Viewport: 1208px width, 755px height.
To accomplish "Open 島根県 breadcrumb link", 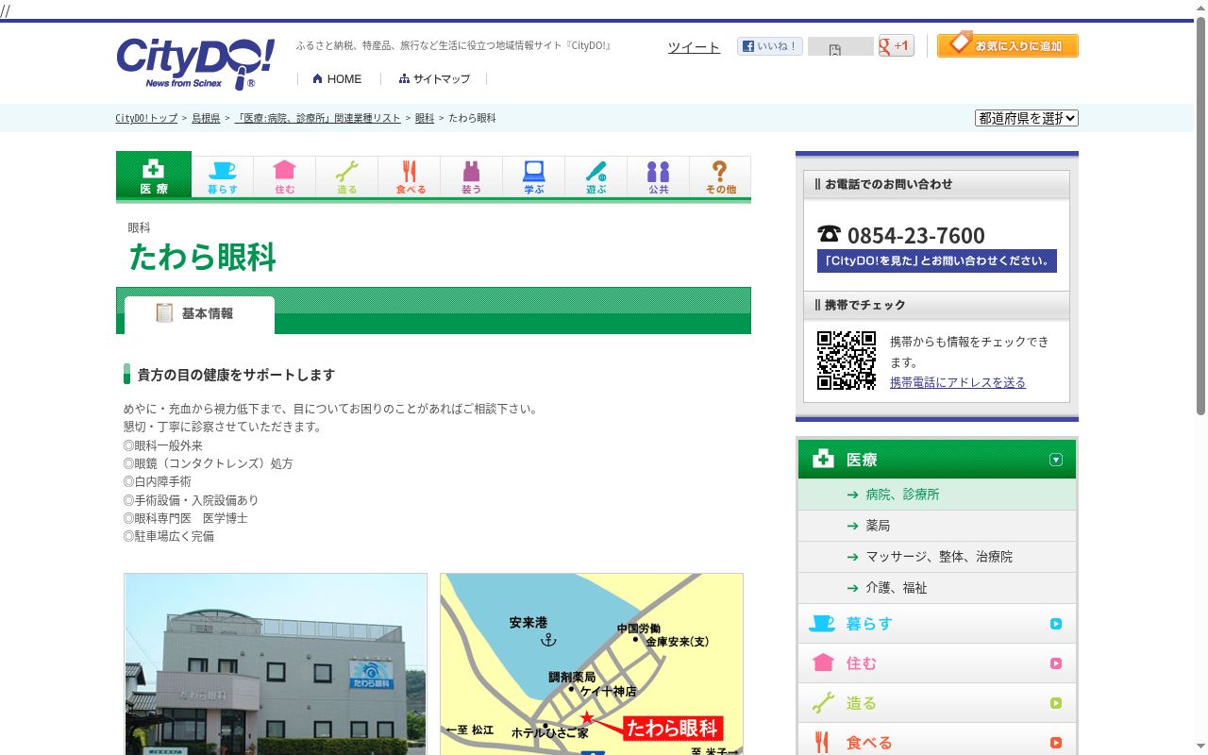I will pos(206,118).
